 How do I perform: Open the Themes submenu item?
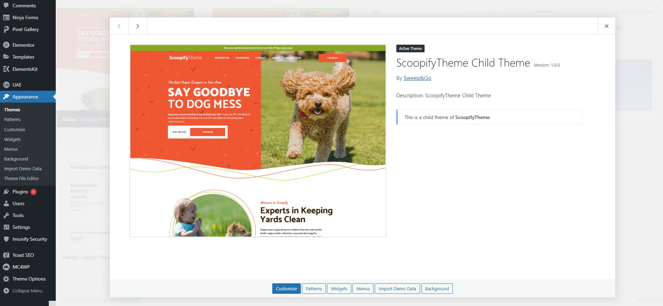tap(12, 110)
